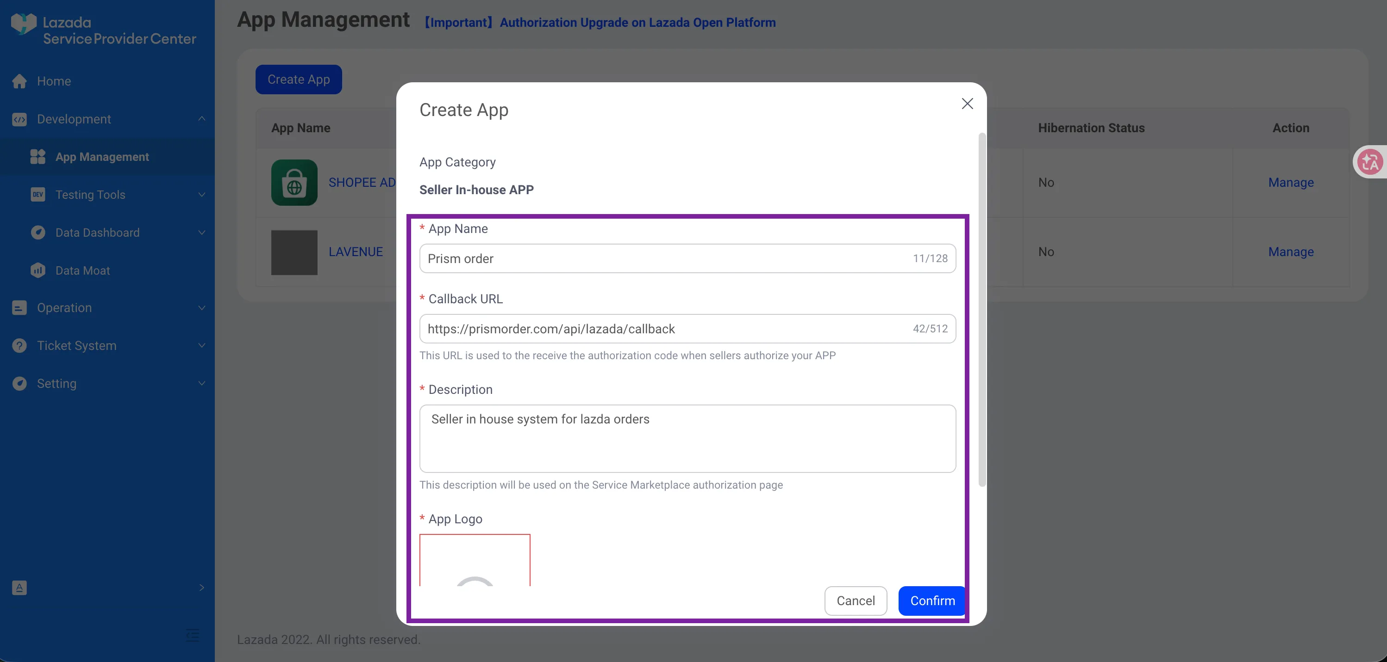This screenshot has width=1387, height=662.
Task: Click the Lazada Service Provider Center logo
Action: tap(103, 30)
